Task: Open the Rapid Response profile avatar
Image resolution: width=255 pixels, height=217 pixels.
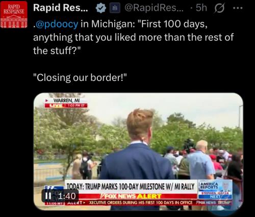Action: 14,14
